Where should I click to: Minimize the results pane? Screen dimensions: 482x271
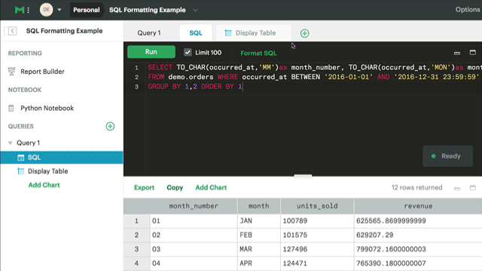(457, 188)
